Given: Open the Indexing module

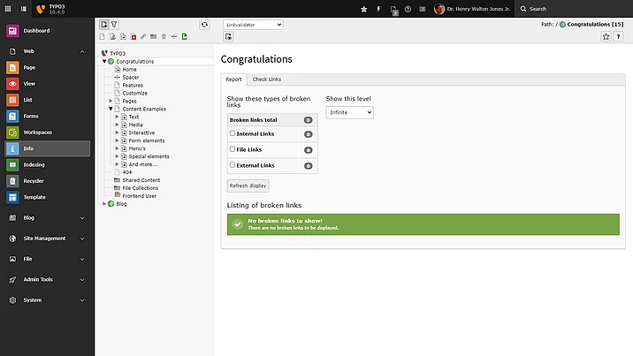Looking at the screenshot, I should 34,164.
